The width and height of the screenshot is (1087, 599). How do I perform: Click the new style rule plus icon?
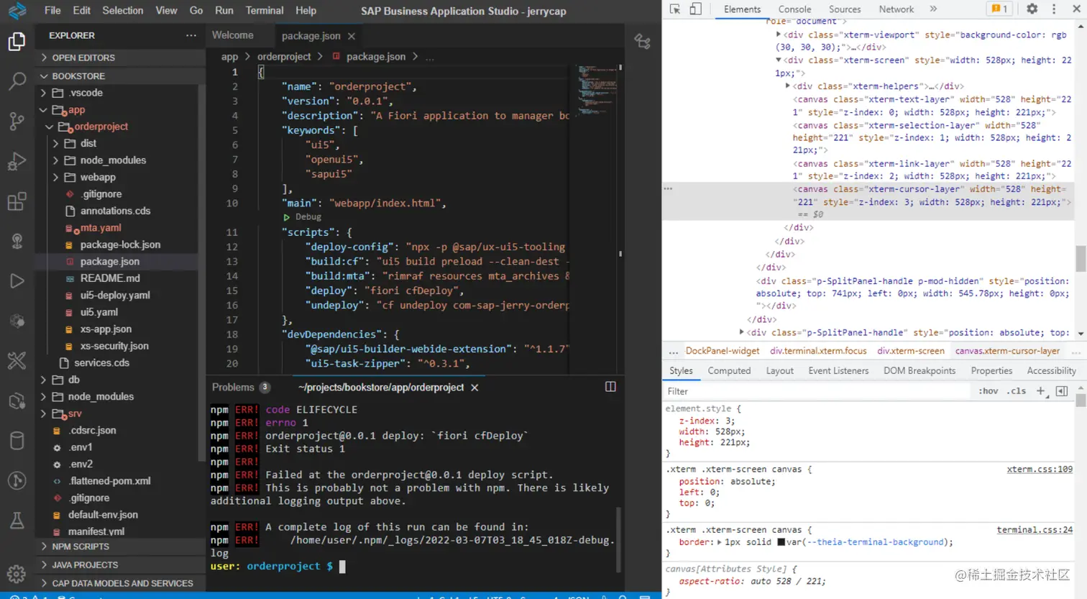[x=1040, y=390]
